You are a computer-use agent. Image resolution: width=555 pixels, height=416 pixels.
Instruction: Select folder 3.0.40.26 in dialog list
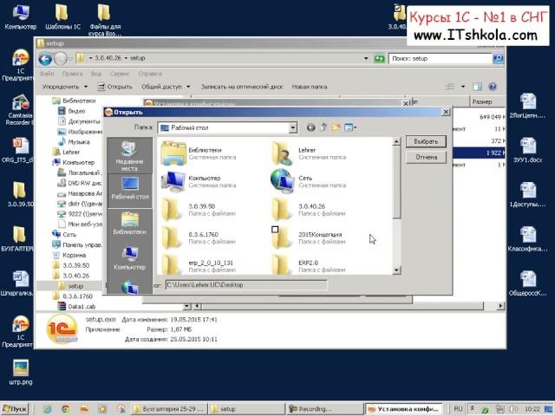tap(309, 210)
